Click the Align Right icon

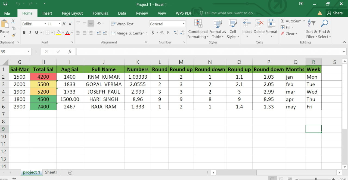click(91, 33)
